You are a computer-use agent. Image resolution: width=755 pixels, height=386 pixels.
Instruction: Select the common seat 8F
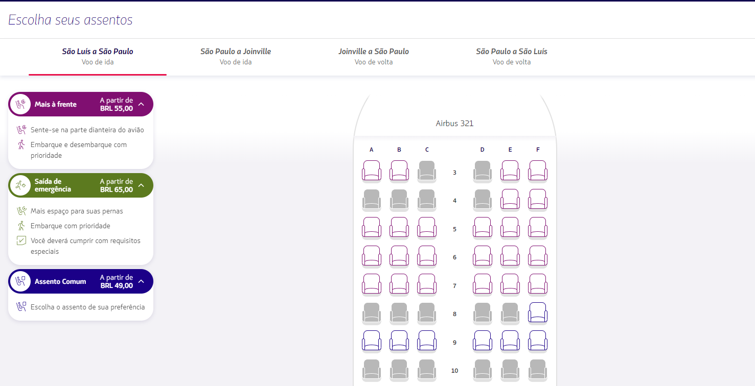tap(538, 313)
